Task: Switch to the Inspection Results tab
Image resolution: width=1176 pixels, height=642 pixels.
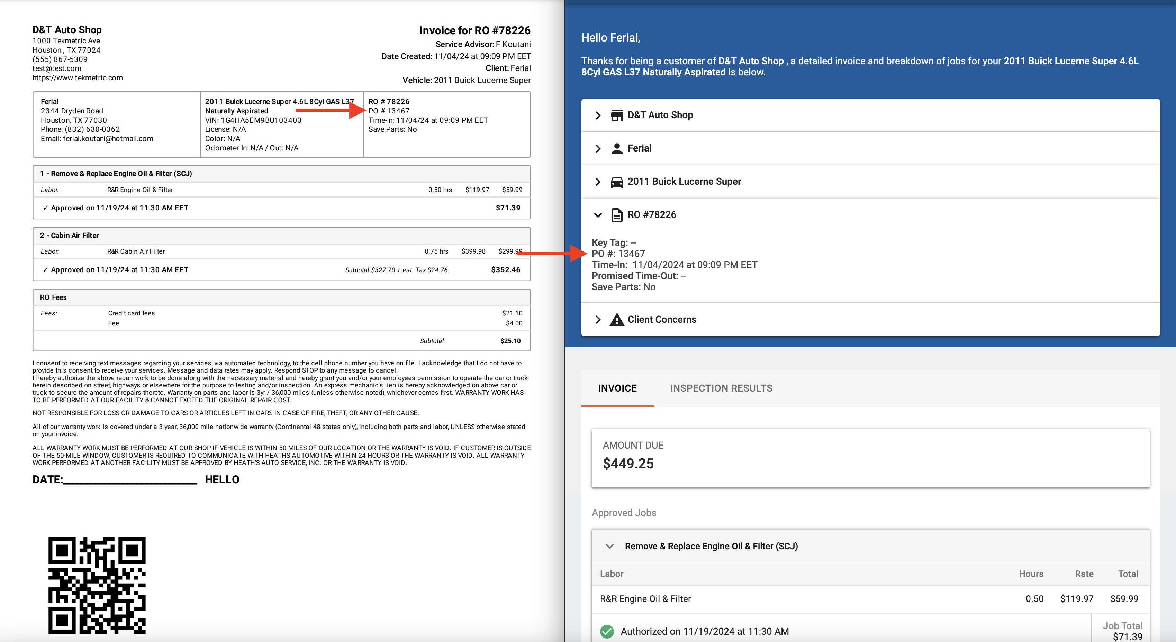Action: 721,388
